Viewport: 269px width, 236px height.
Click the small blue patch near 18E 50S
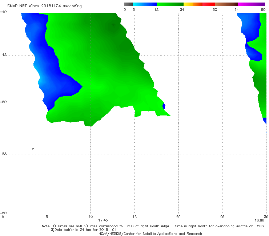pyautogui.click(x=164, y=106)
